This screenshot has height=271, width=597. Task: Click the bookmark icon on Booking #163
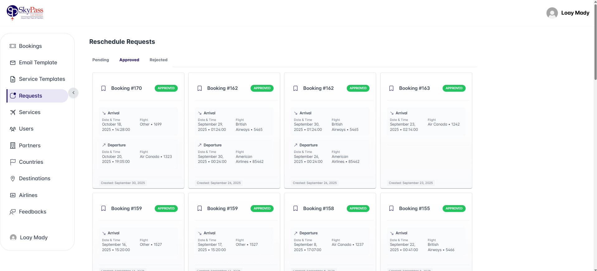392,88
